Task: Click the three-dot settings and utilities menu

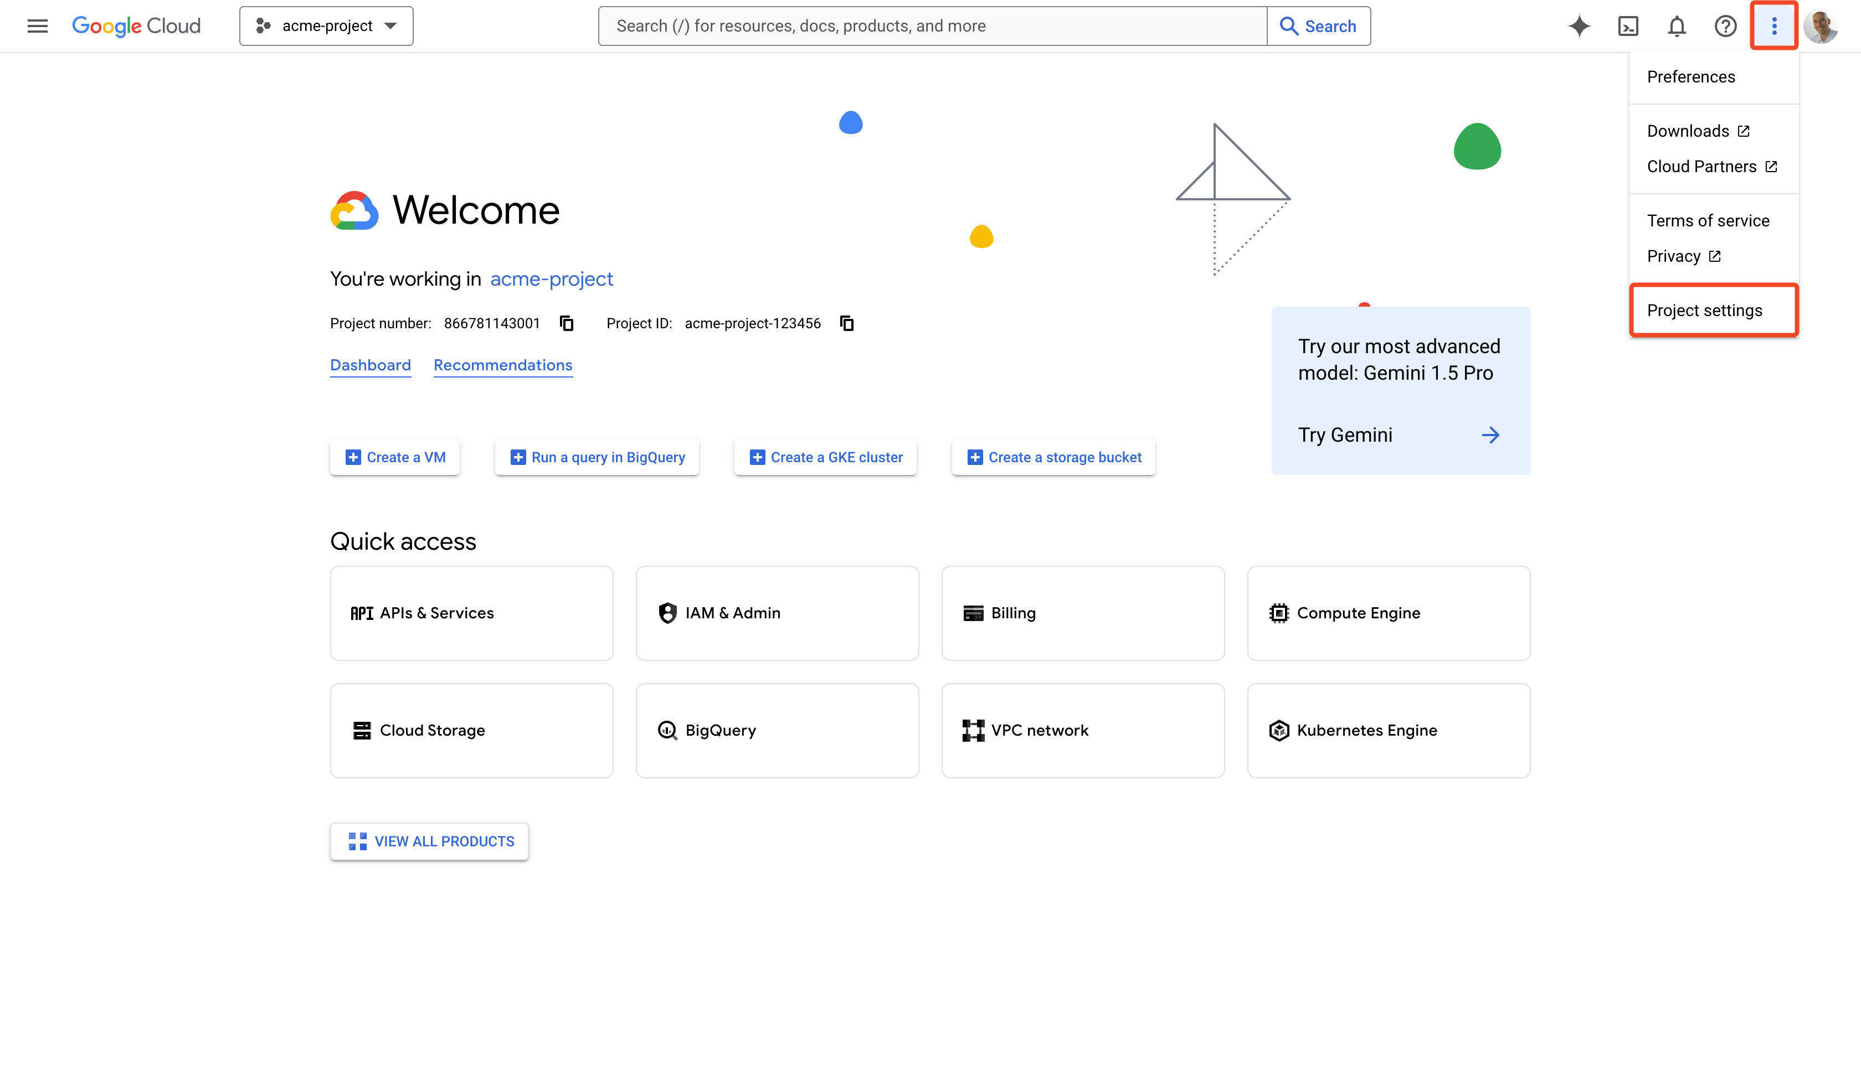Action: 1774,27
